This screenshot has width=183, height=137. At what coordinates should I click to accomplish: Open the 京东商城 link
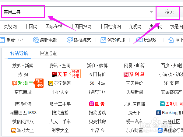pos(23,92)
